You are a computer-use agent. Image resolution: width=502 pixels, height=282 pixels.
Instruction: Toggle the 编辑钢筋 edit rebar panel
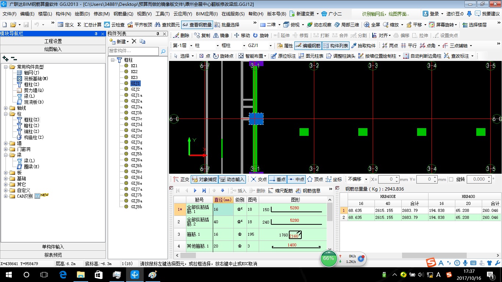click(x=308, y=46)
